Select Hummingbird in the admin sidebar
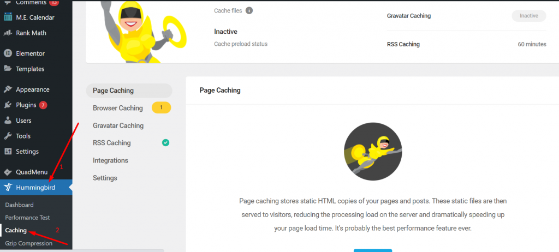 point(36,187)
